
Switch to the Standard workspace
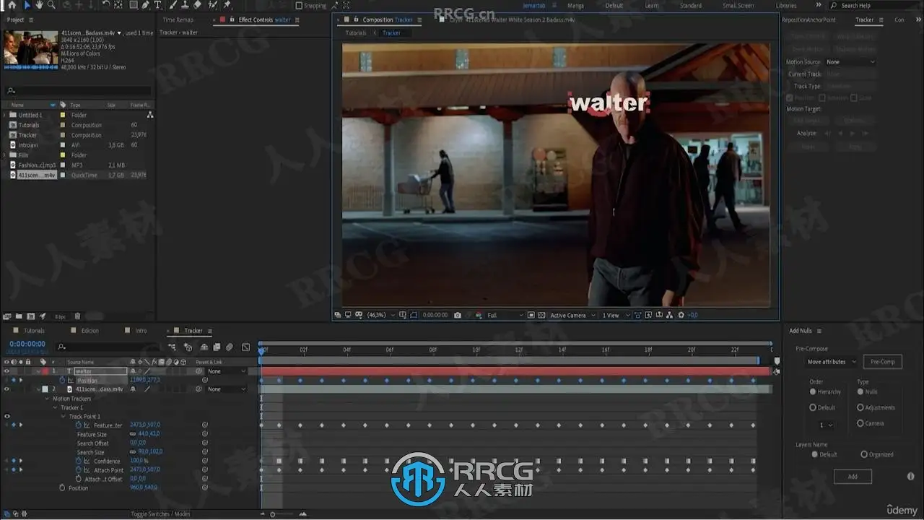691,5
